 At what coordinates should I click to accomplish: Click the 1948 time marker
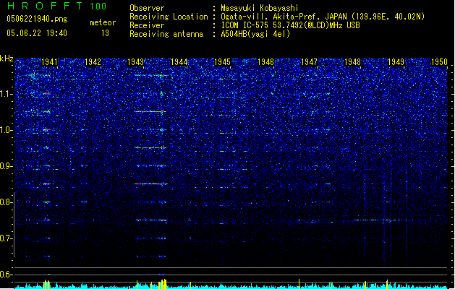352,61
